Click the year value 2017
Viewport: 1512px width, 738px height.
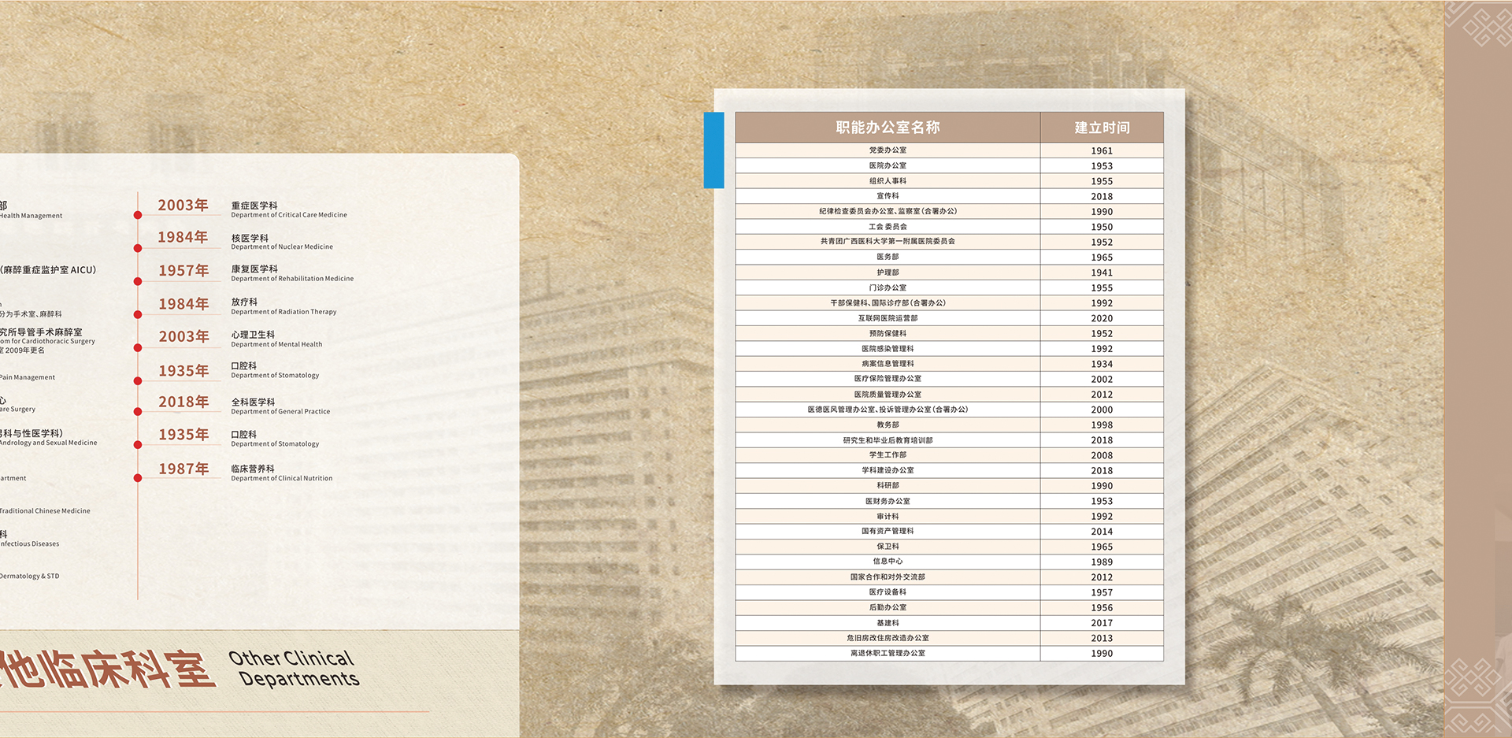coord(1102,623)
